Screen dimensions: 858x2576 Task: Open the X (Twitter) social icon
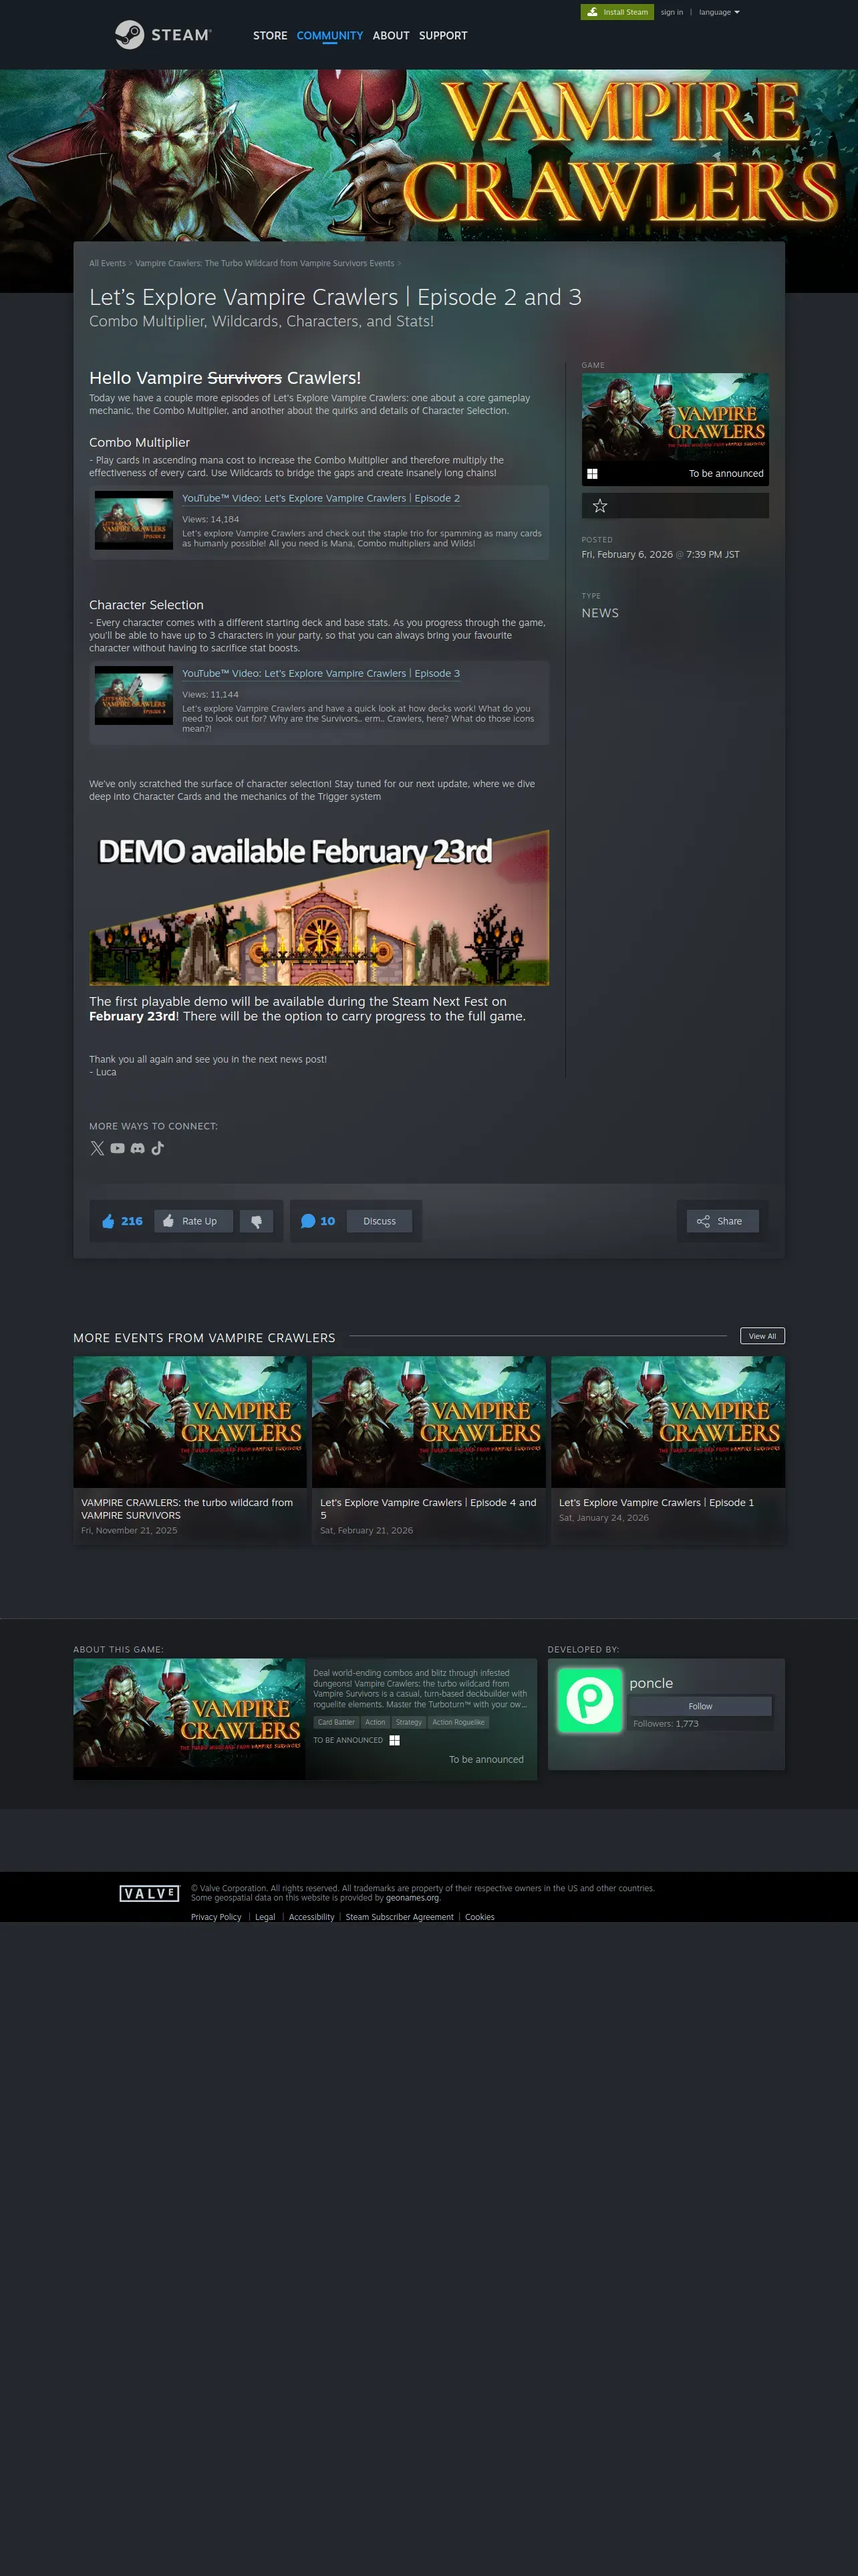tap(97, 1148)
